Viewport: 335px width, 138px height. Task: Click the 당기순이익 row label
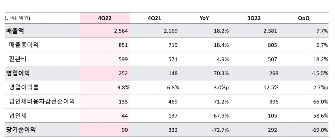pyautogui.click(x=21, y=130)
